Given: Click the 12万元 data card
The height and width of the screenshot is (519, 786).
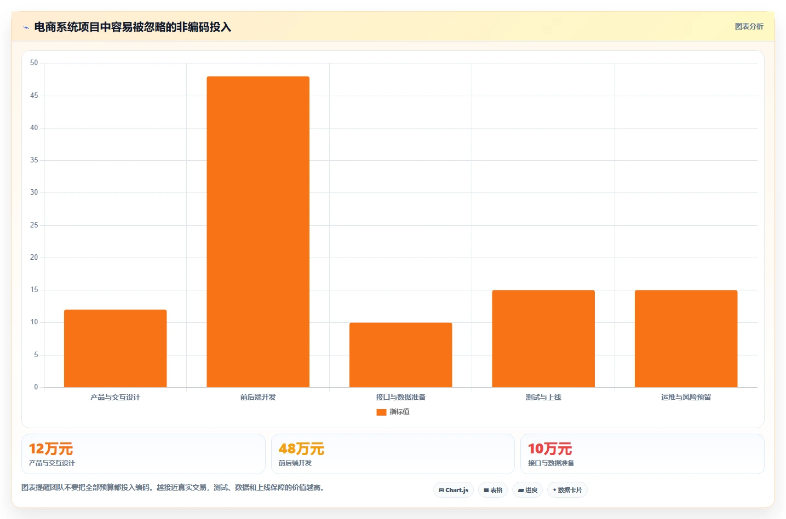Looking at the screenshot, I should 144,454.
